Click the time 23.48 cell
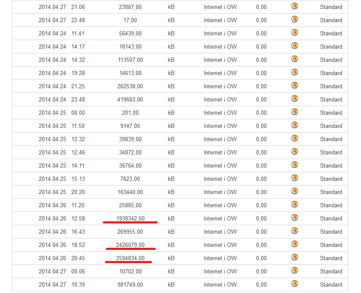 [78, 100]
